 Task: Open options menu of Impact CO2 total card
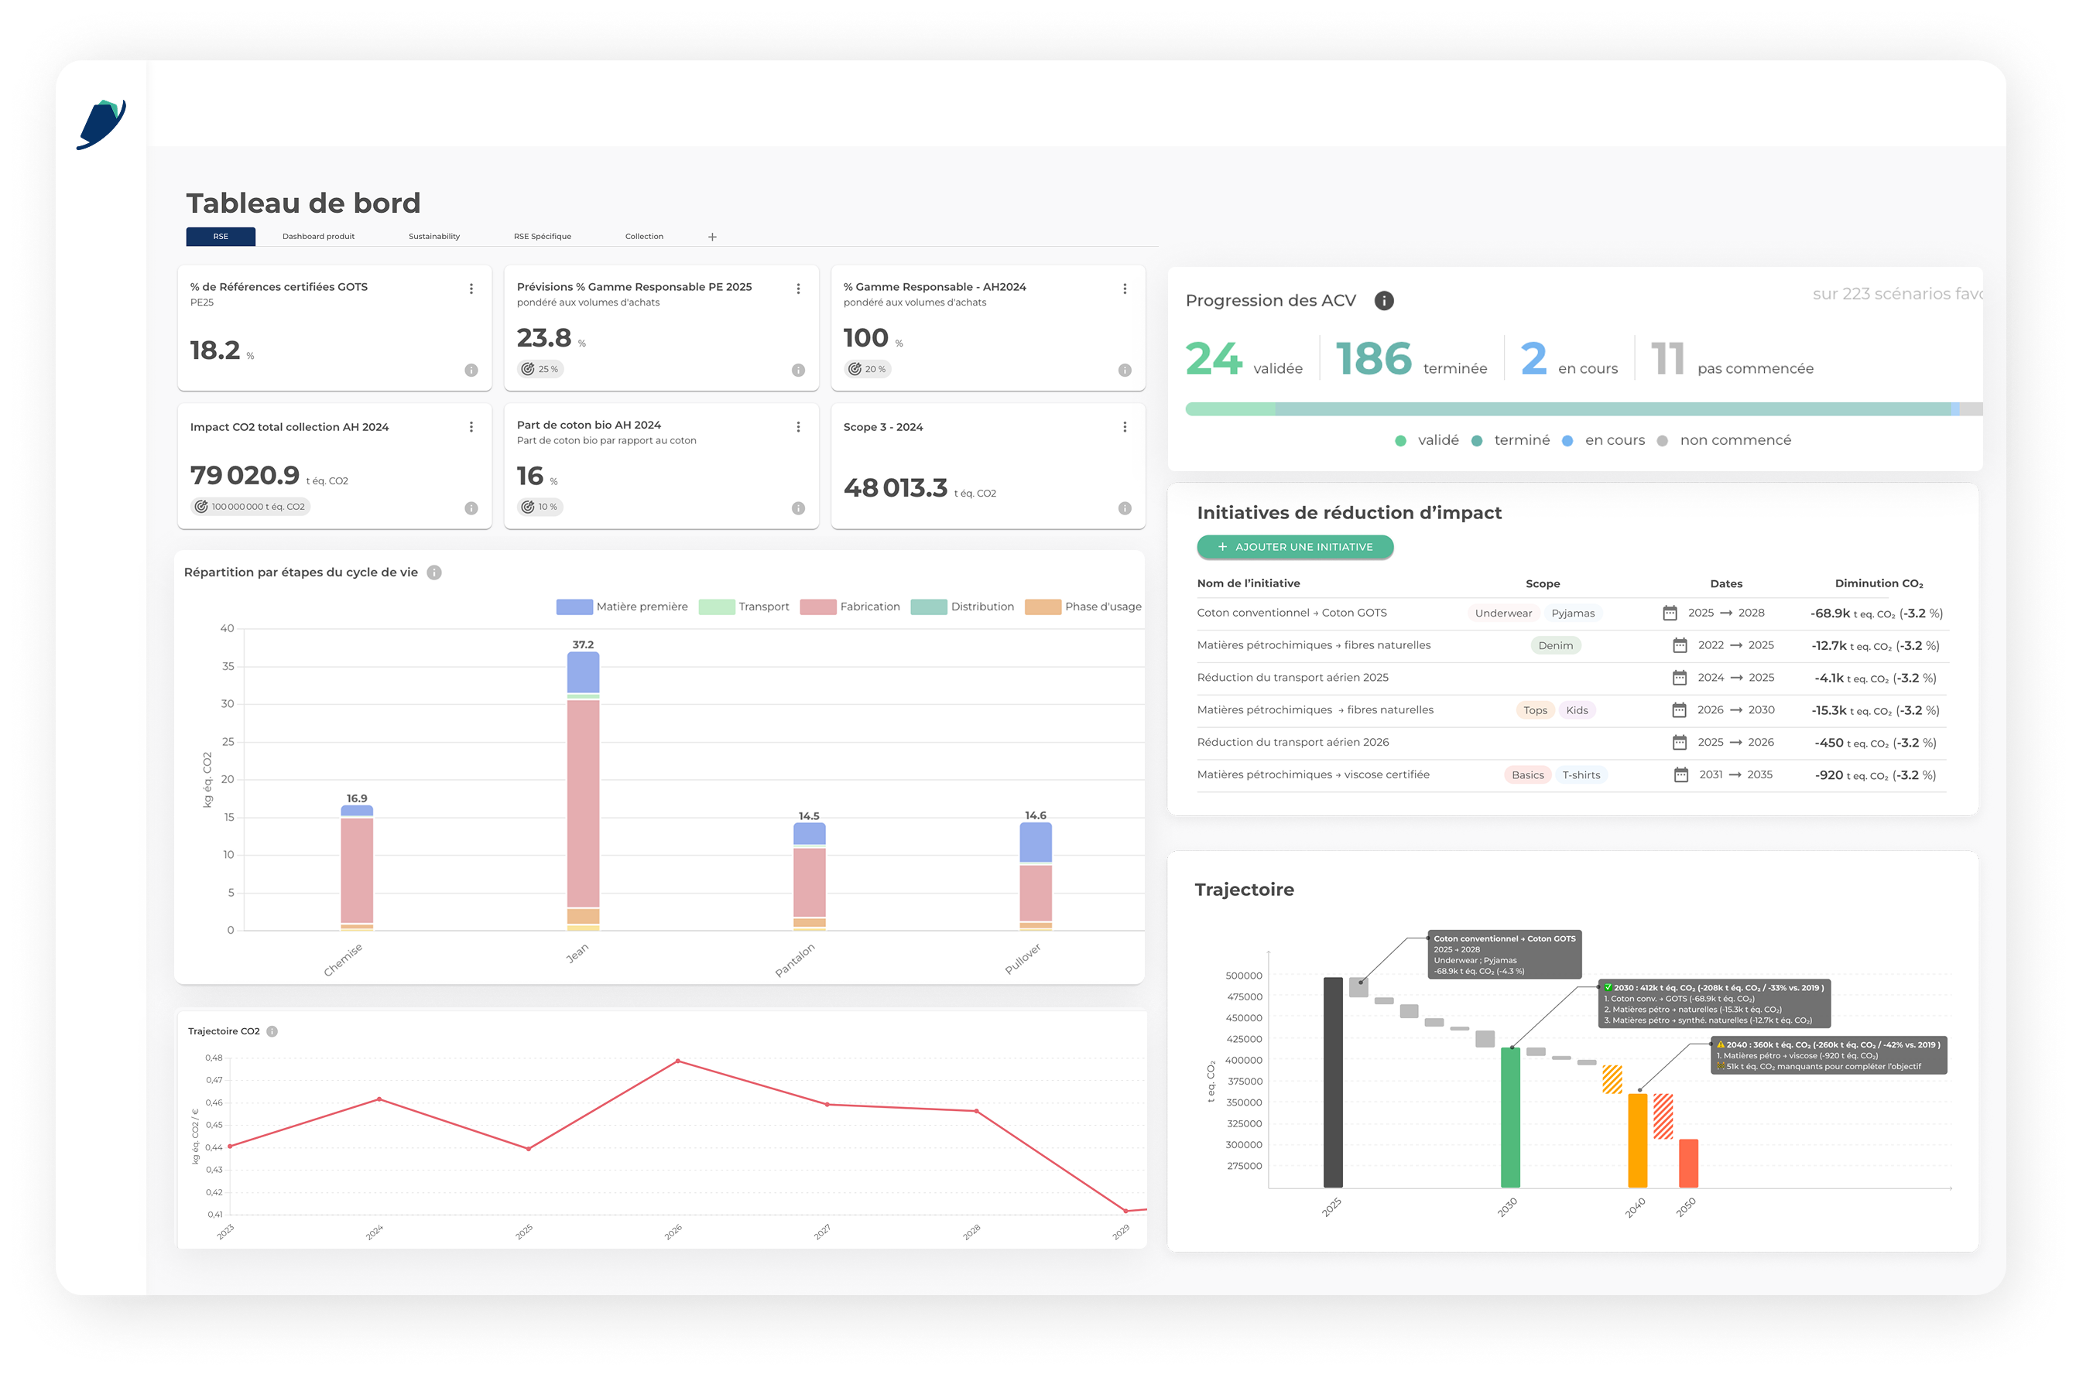[x=471, y=428]
